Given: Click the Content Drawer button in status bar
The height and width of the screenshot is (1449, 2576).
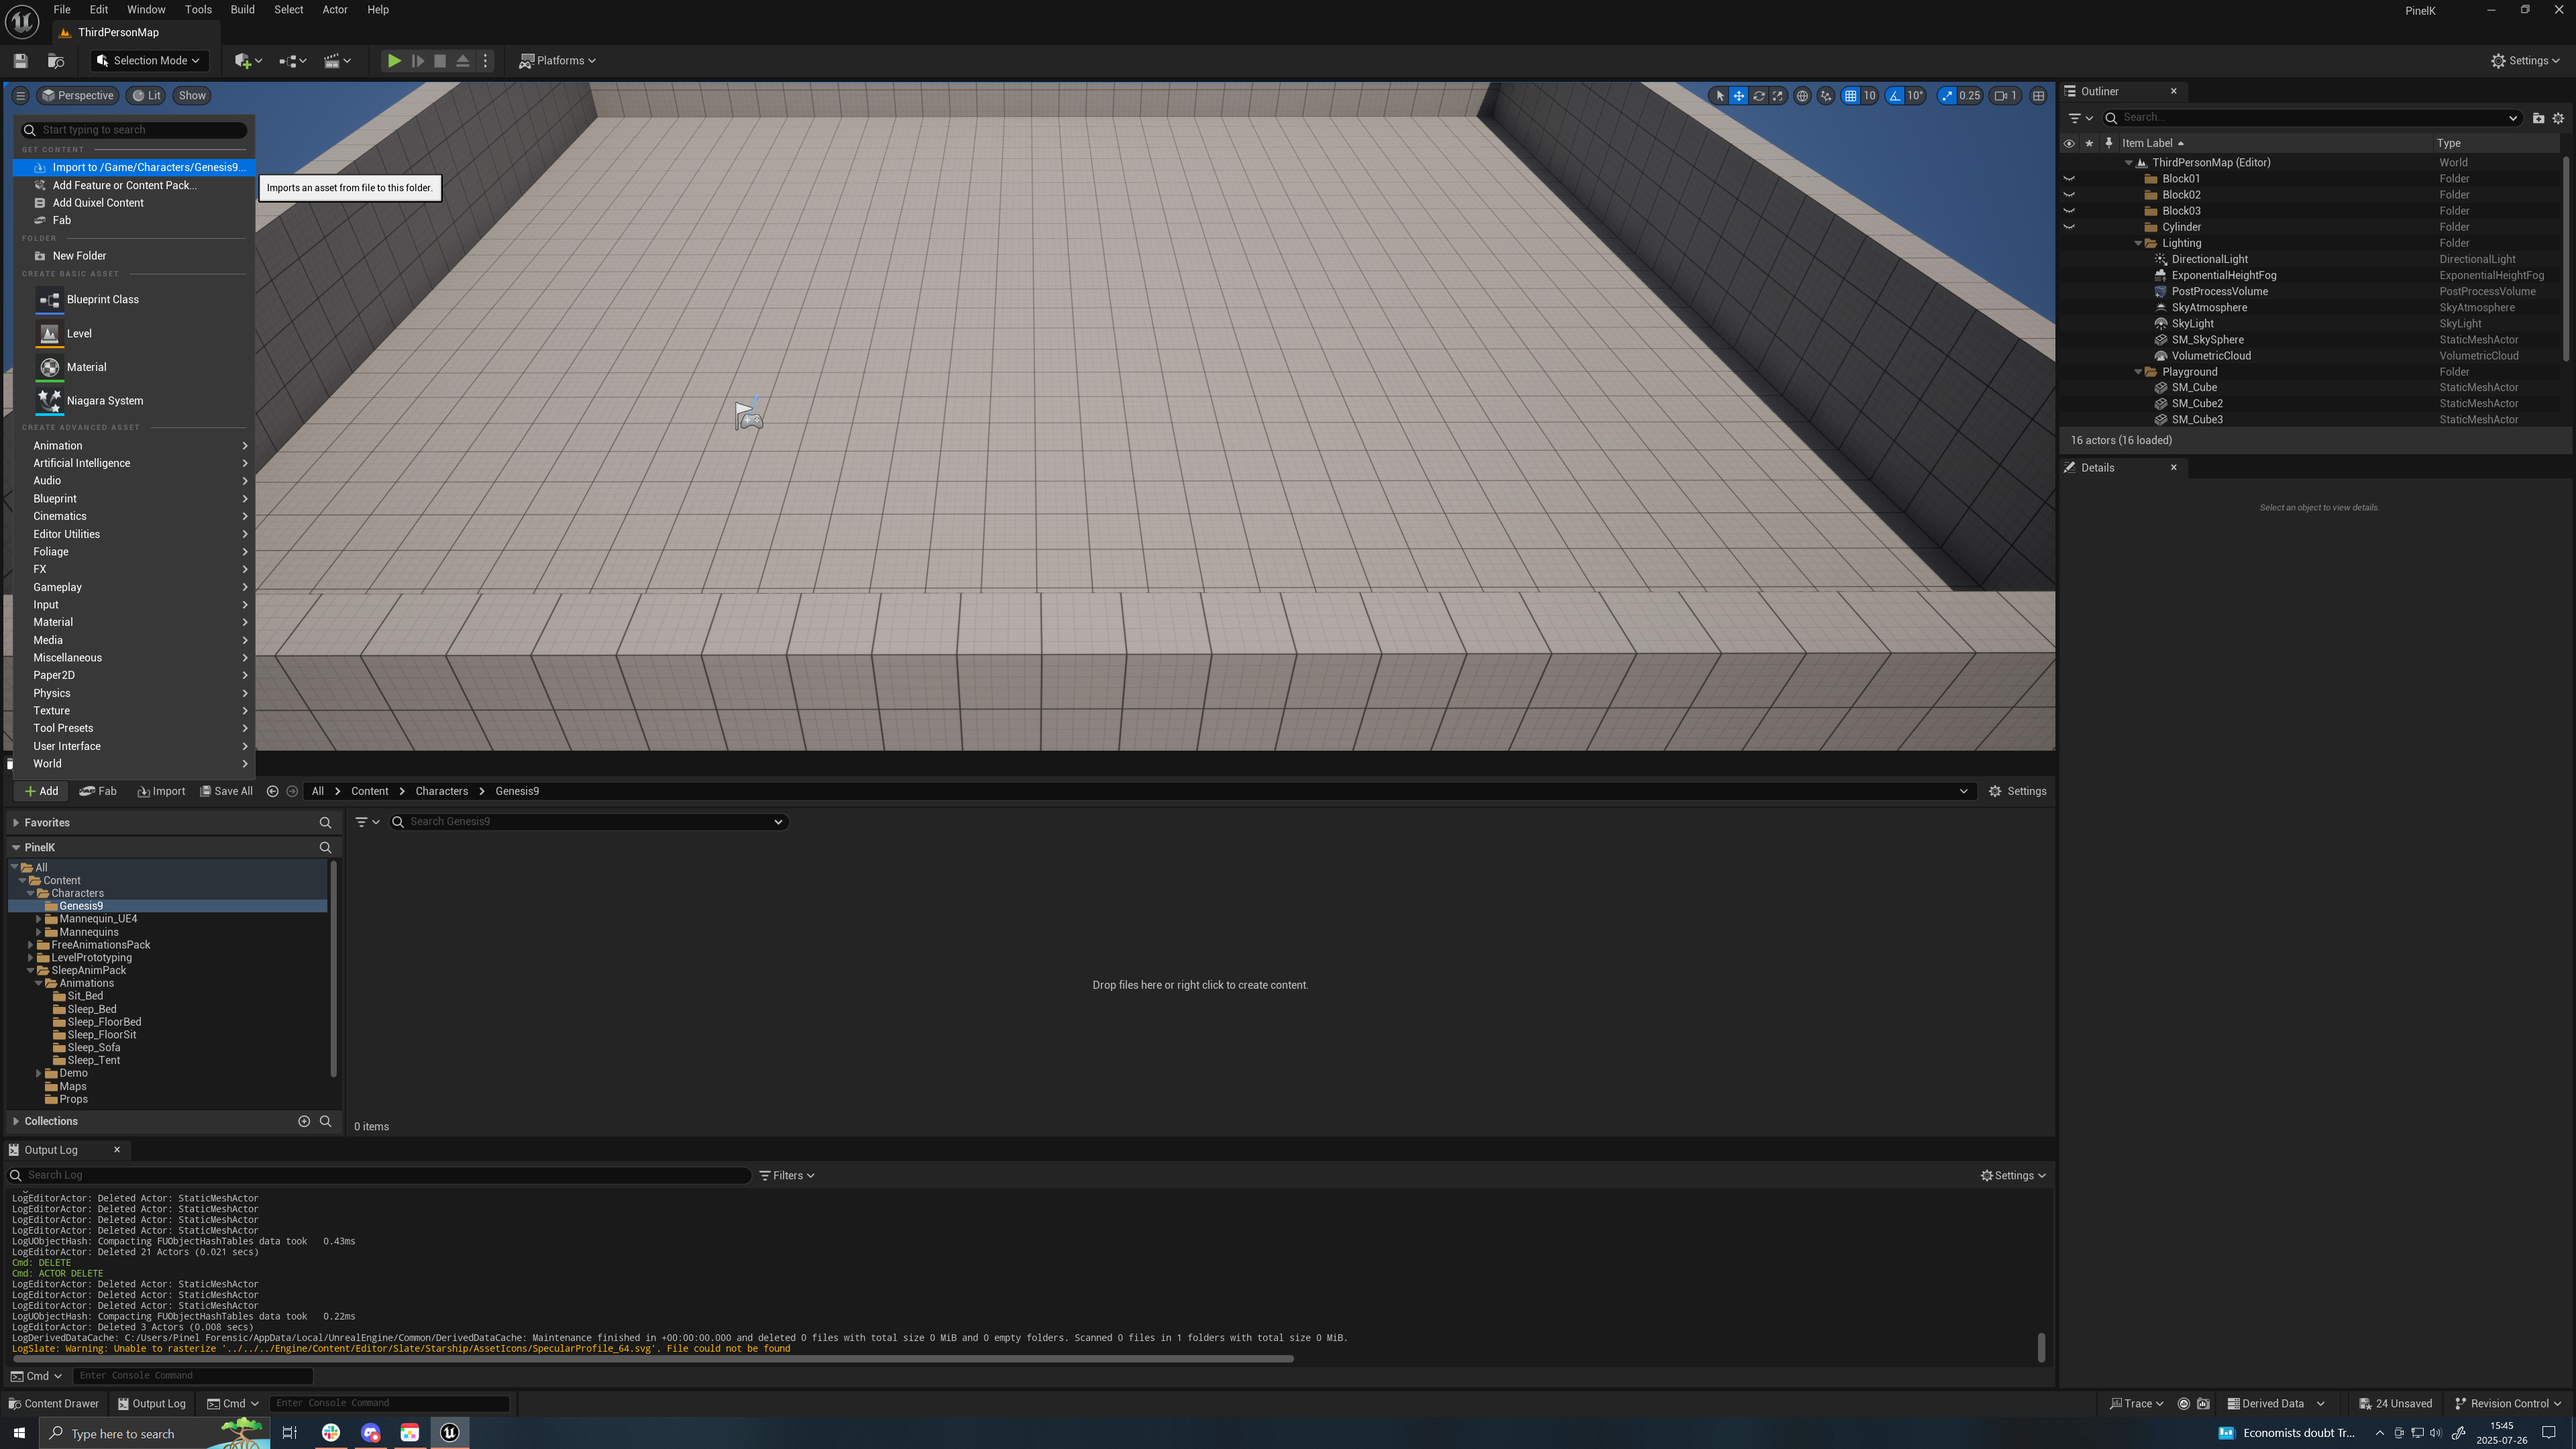Looking at the screenshot, I should point(54,1404).
